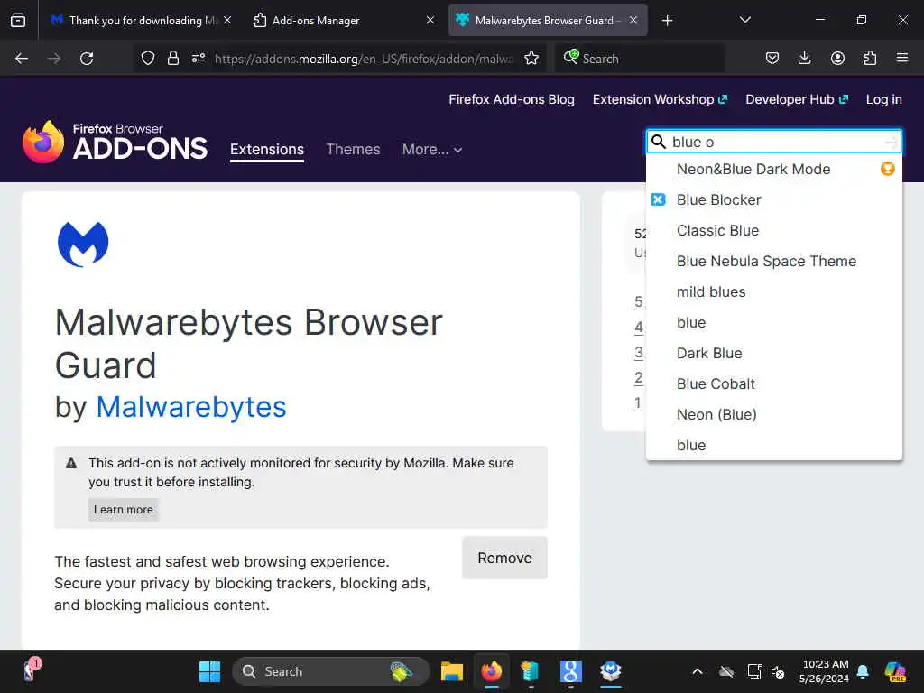
Task: Choose Blue Blocker suggestion
Action: (774, 199)
